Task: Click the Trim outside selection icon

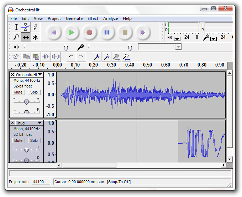Action: tap(46, 57)
